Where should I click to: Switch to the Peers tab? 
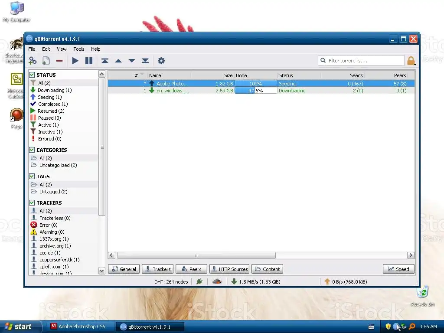click(191, 269)
